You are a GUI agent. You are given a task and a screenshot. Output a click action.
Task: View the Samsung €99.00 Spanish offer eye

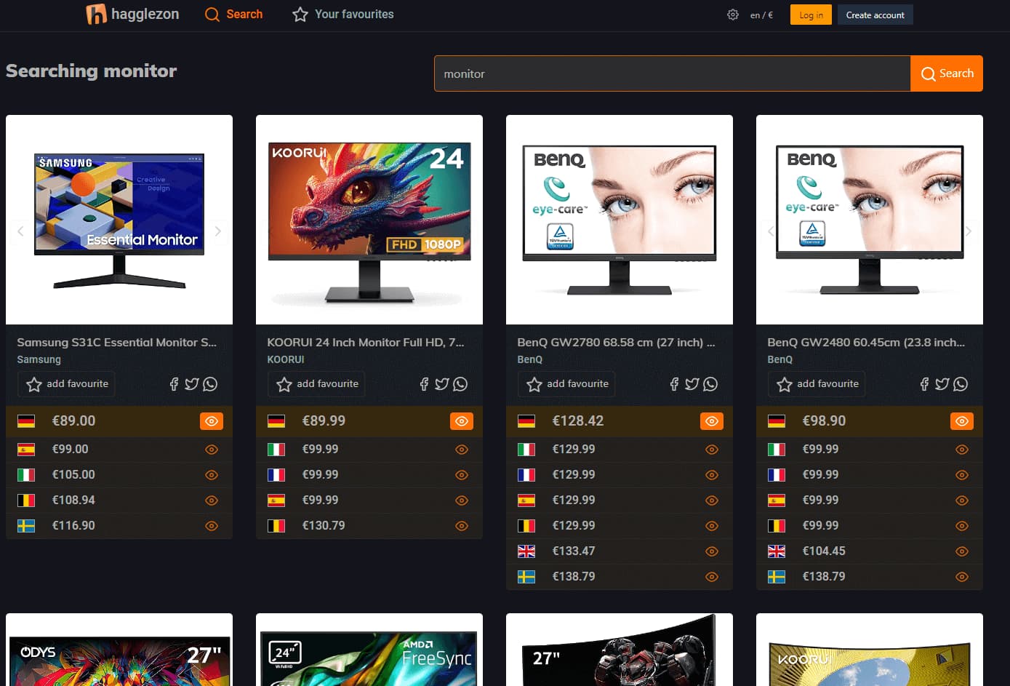212,450
